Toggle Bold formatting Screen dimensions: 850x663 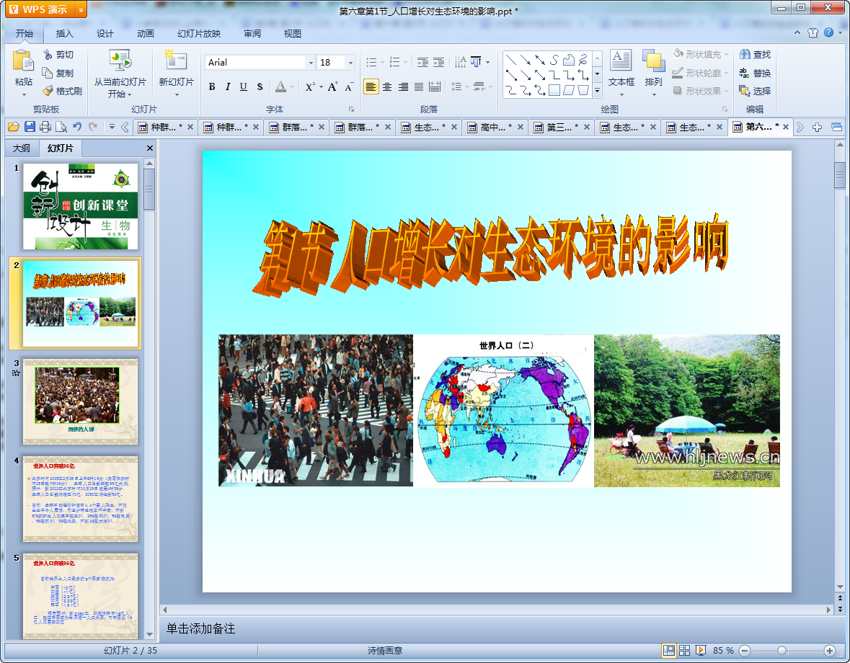pos(212,86)
